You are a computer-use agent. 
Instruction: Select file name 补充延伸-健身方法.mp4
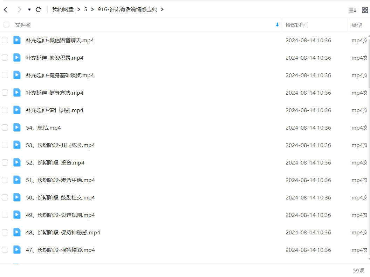tap(55, 93)
